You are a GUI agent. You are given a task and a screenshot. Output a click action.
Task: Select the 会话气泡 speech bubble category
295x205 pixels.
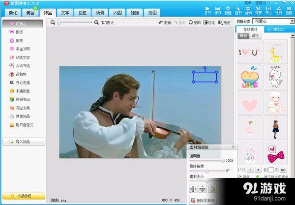pos(20,66)
